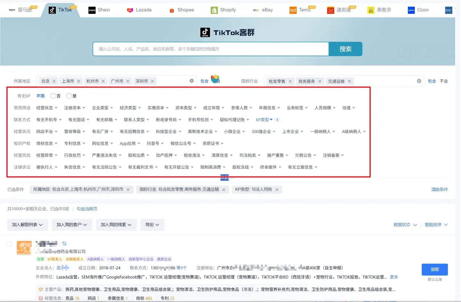
Task: Remove the 商务服务 industry tag
Action: point(319,81)
